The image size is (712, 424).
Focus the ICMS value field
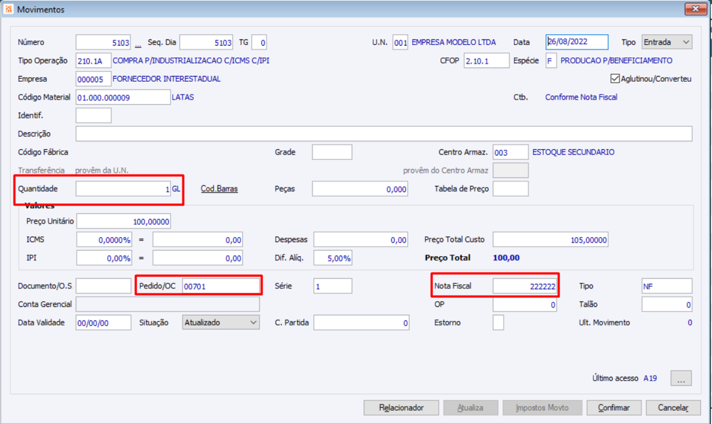click(198, 240)
